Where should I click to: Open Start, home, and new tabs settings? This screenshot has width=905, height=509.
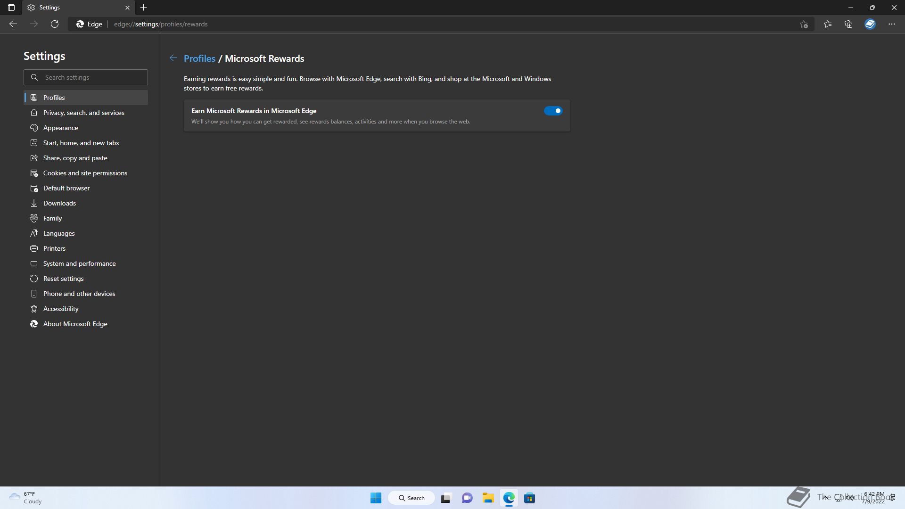(x=86, y=143)
